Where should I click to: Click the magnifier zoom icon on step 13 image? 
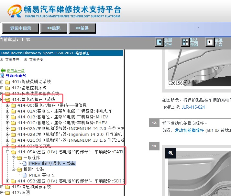pos(170,153)
